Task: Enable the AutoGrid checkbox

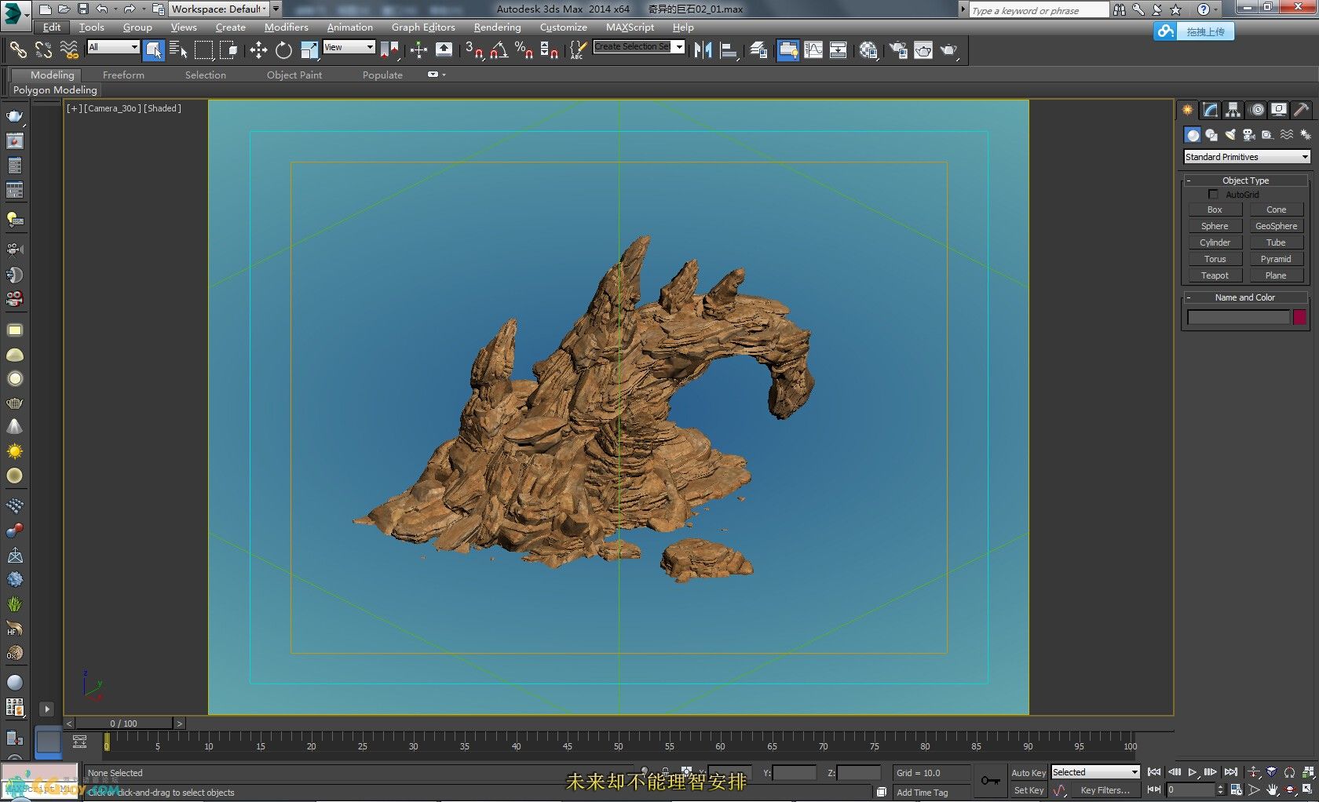Action: pos(1213,194)
